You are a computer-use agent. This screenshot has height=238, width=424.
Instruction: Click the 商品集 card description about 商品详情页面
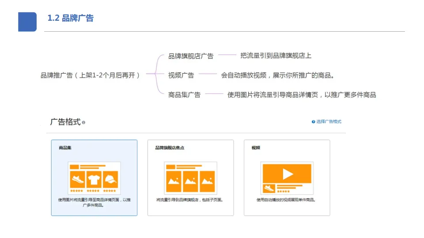coord(94,202)
